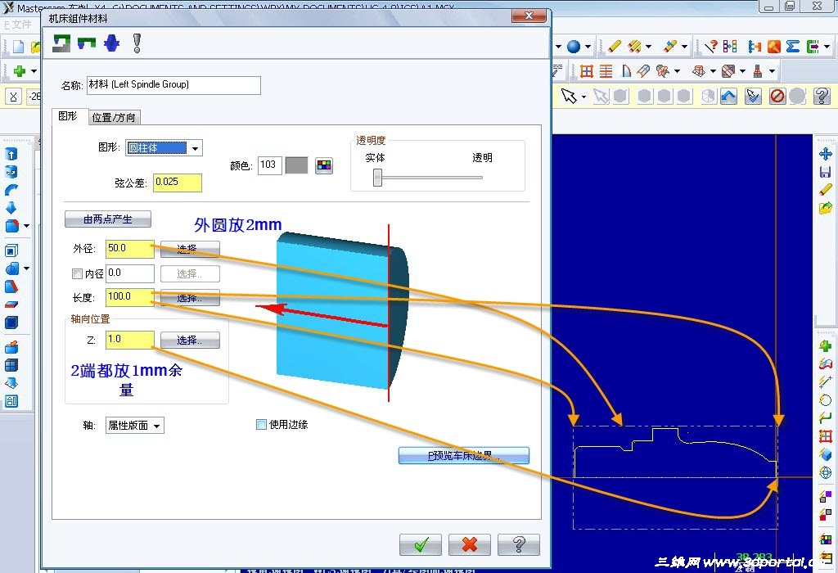838x573 pixels.
Task: Expand the dropdown beside green plus icon
Action: pos(34,71)
